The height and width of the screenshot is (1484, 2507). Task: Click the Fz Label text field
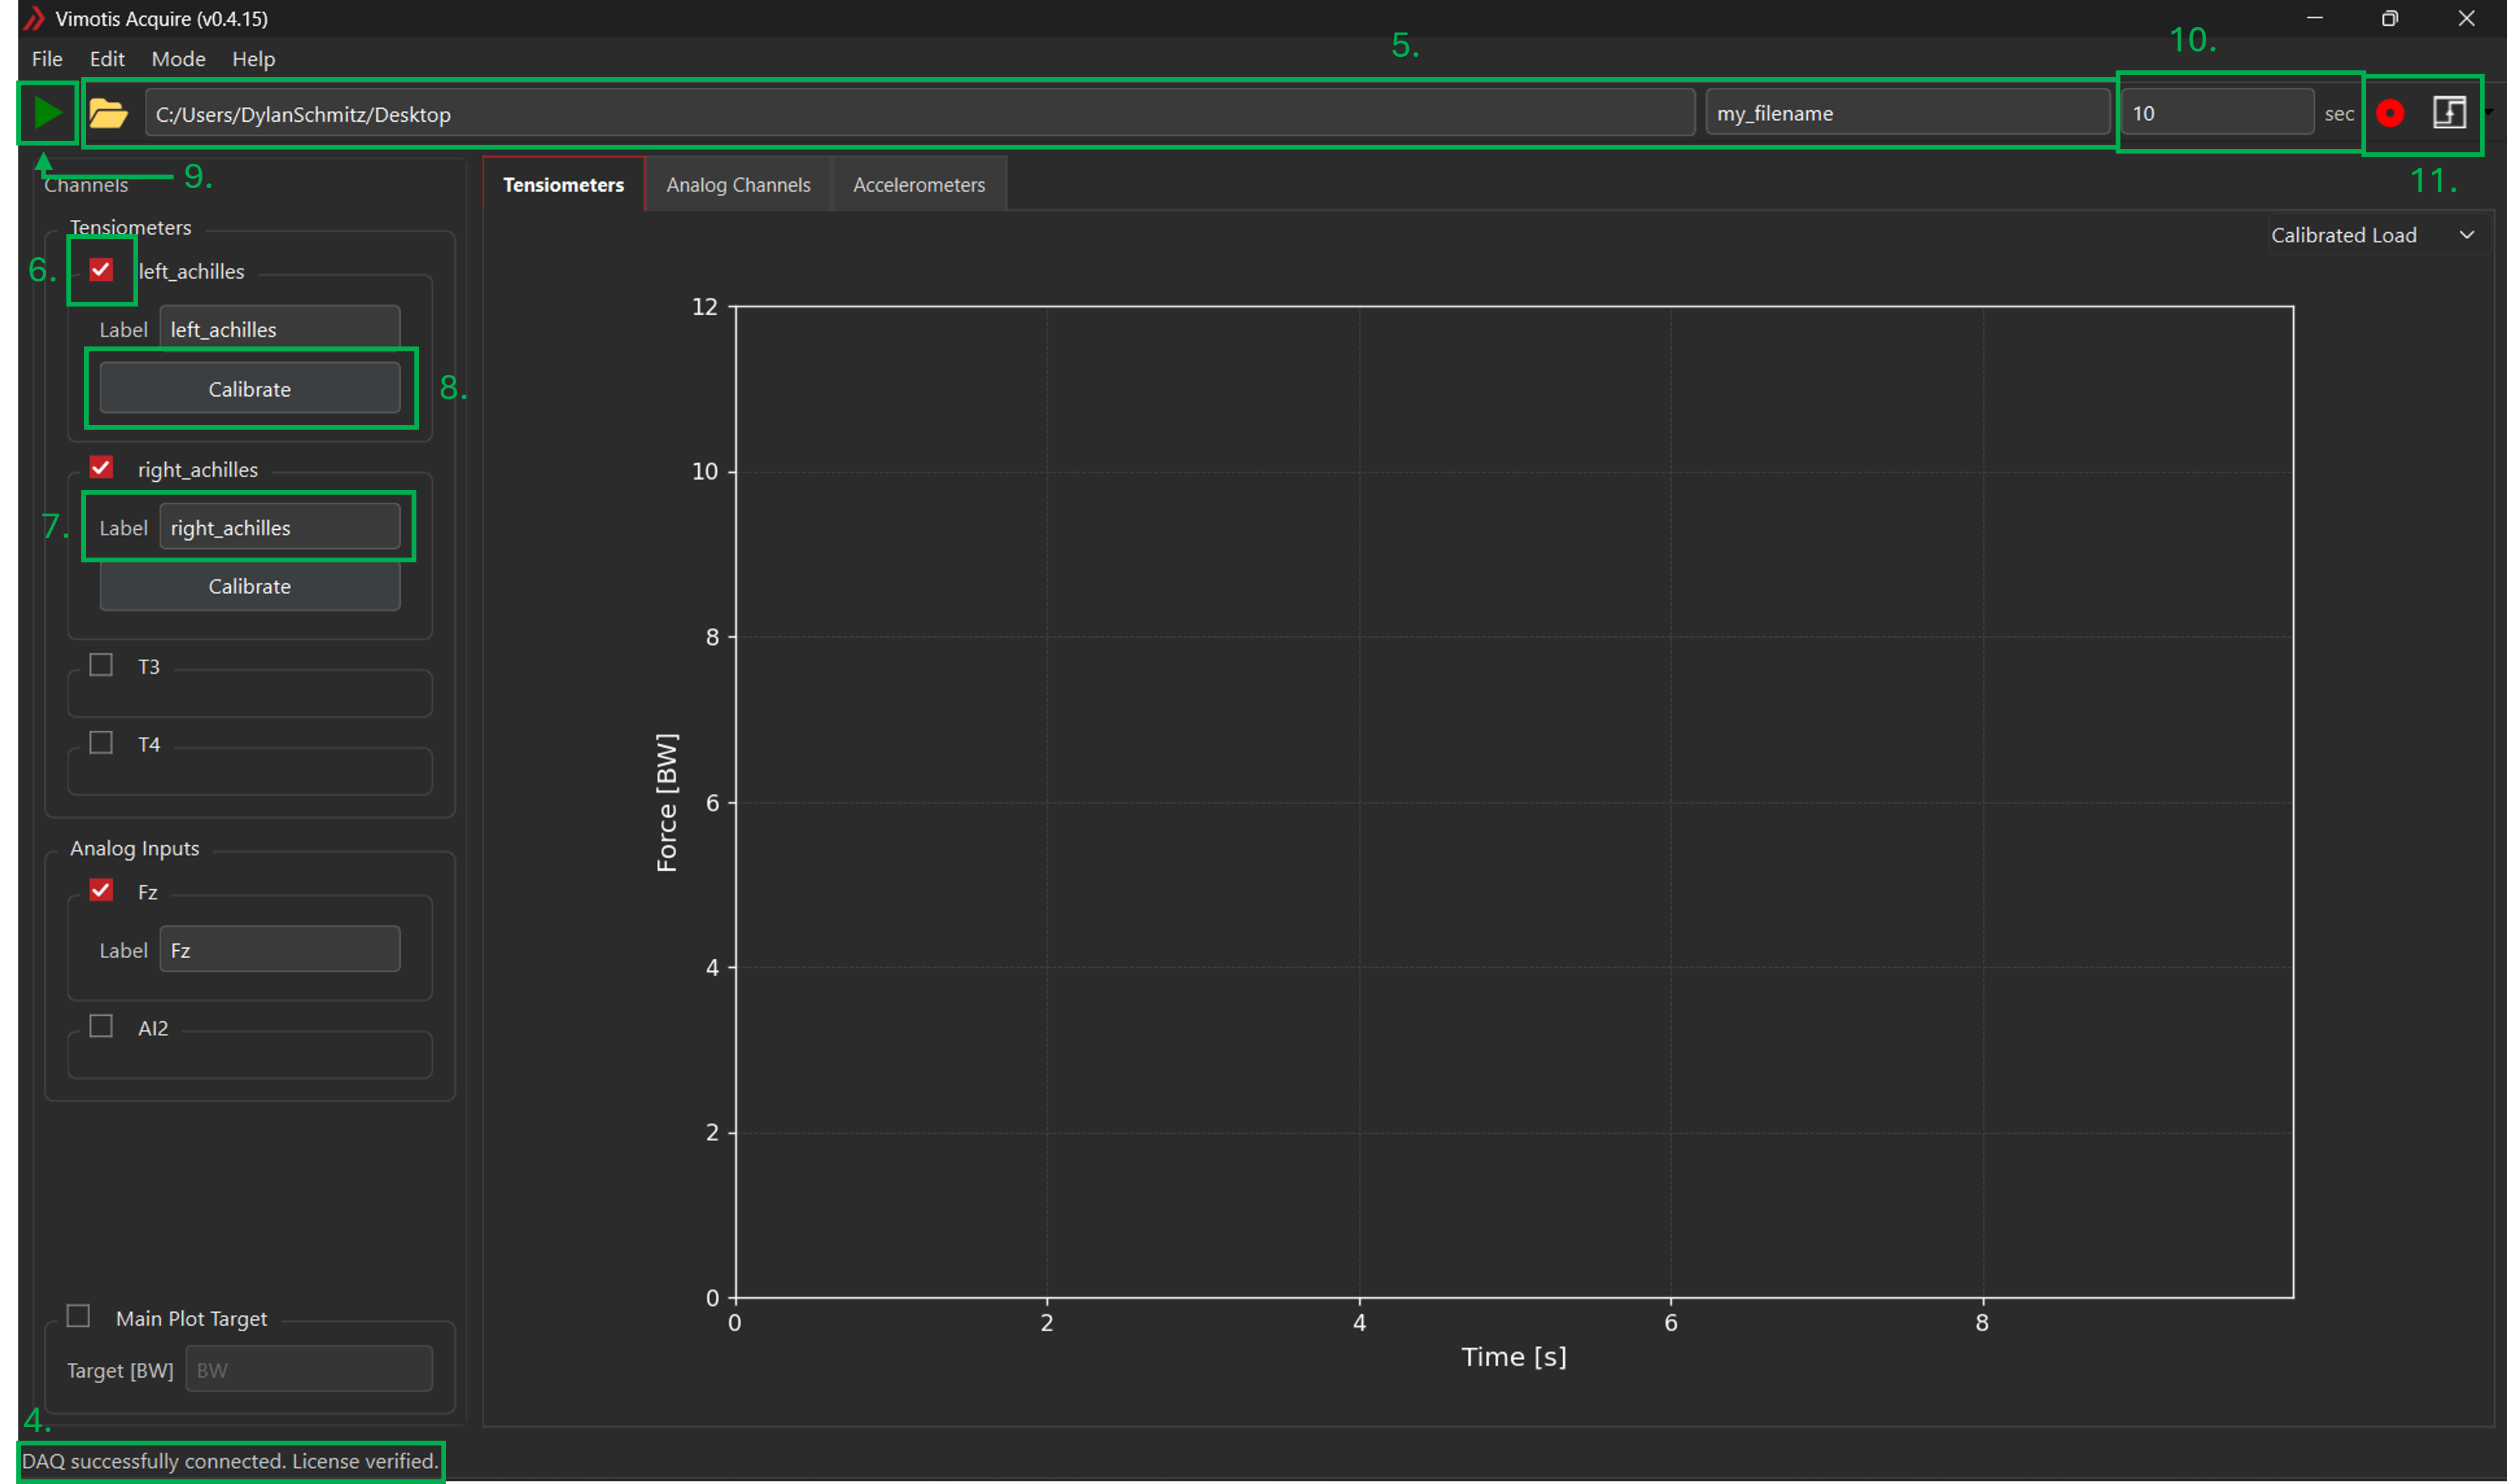280,949
